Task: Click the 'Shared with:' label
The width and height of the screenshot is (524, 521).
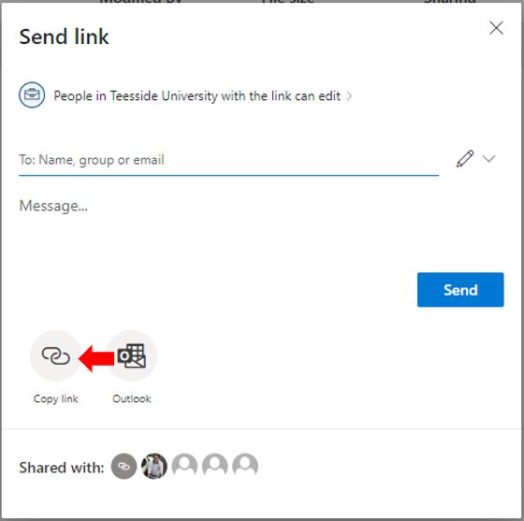Action: click(x=62, y=468)
